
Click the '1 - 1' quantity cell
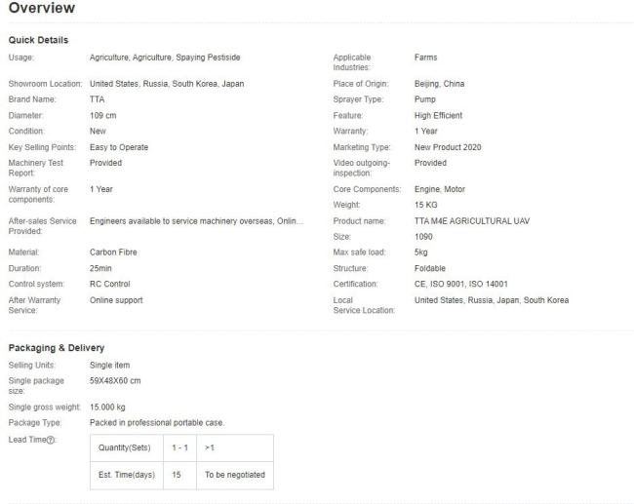177,448
